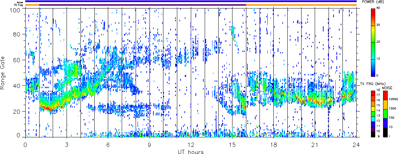Image resolution: width=398 pixels, height=154 pixels.
Task: Pick the purple 10-11 MHz TX FRQ swatch
Action: point(373,130)
